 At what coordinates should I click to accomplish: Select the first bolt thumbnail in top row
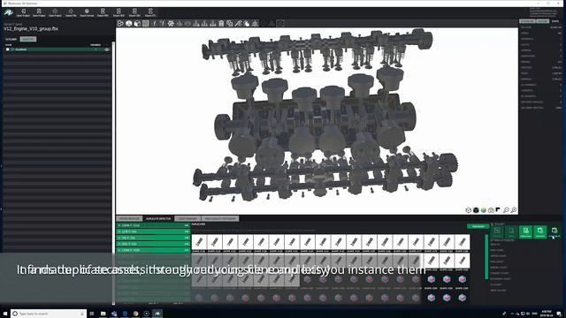coord(199,242)
